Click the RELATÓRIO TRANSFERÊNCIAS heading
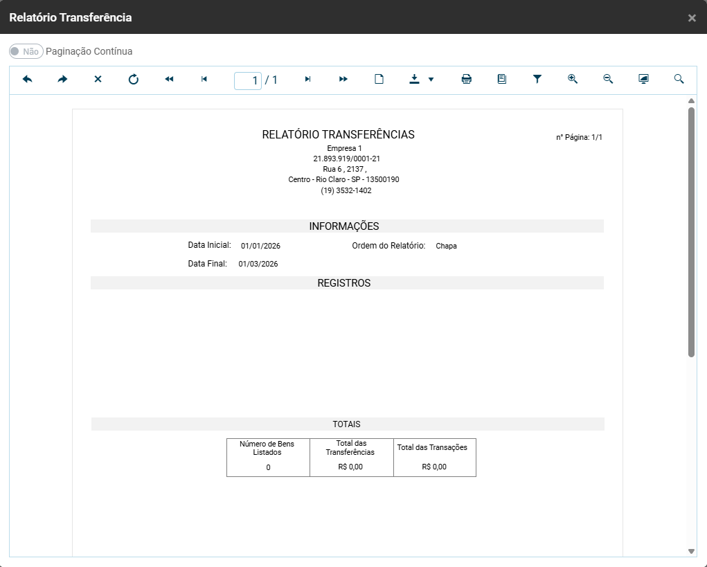This screenshot has width=707, height=567. (x=338, y=134)
